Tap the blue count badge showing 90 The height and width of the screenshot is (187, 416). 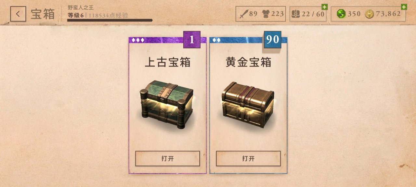click(272, 40)
